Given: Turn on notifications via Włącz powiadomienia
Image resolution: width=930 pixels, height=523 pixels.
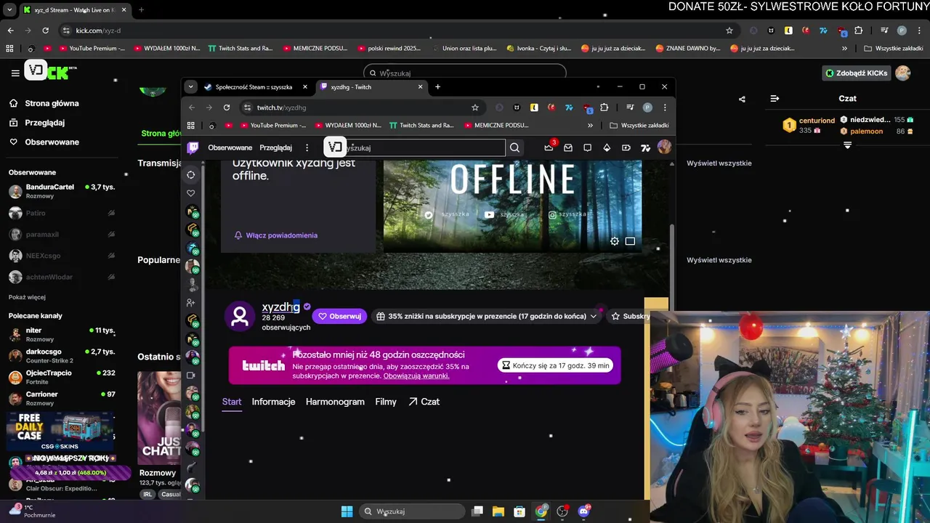Looking at the screenshot, I should (x=275, y=235).
